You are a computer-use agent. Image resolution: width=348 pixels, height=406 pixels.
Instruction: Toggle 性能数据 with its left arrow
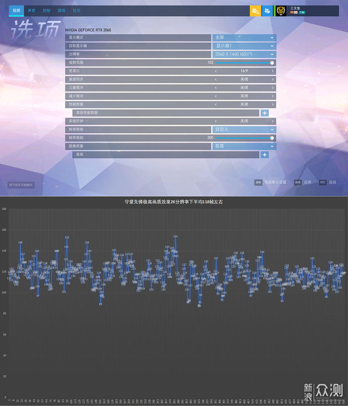216,104
